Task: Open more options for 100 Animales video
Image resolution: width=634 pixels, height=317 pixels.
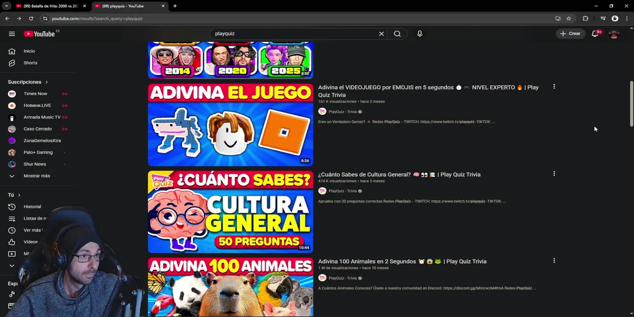Action: (554, 261)
